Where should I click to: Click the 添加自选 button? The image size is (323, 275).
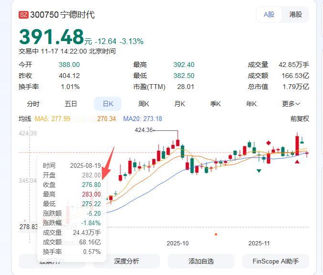[x=201, y=261]
